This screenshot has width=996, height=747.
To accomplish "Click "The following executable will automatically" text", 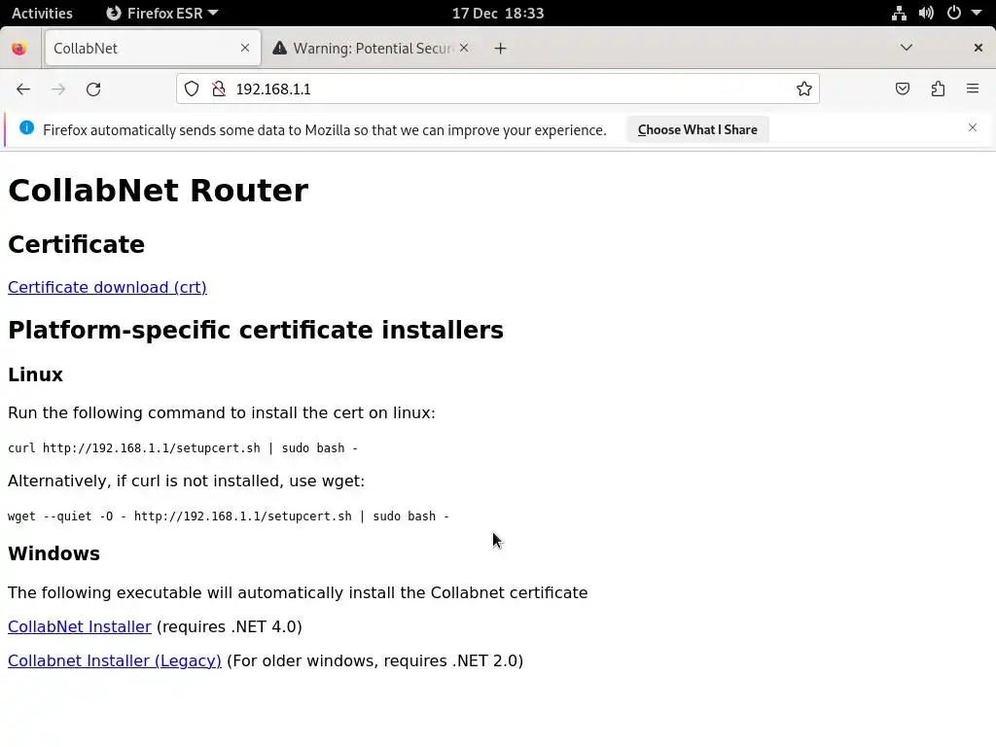I will [x=298, y=593].
